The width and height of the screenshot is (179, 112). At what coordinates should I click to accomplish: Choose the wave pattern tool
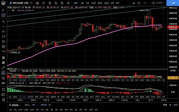[3, 51]
